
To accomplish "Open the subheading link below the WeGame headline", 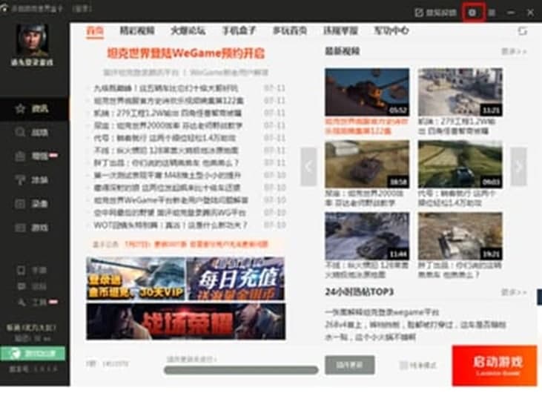I will click(x=186, y=73).
